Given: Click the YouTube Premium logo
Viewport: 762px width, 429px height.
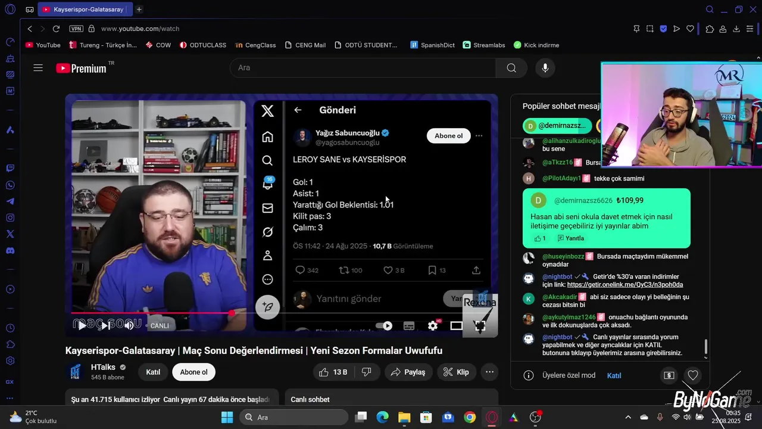Looking at the screenshot, I should click(82, 68).
